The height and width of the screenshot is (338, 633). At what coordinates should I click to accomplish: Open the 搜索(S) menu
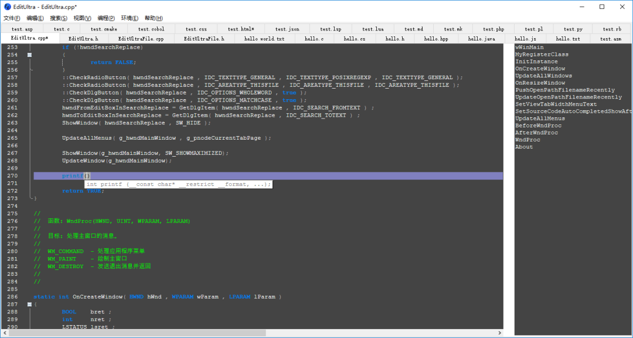pos(59,18)
